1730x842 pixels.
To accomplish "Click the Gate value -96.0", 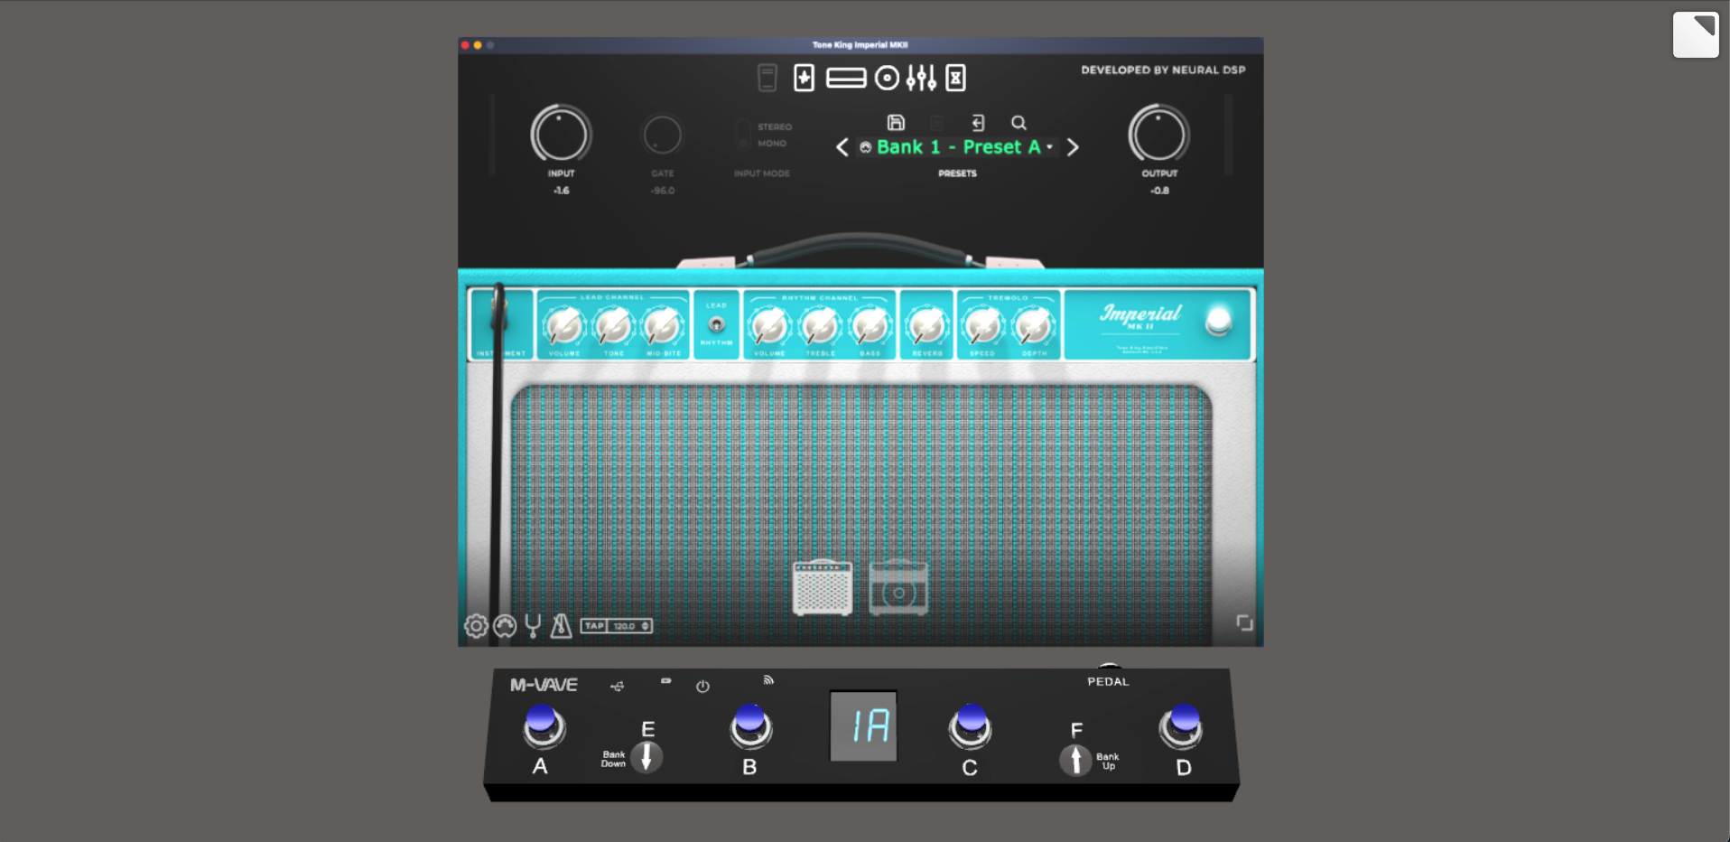I will pyautogui.click(x=663, y=191).
